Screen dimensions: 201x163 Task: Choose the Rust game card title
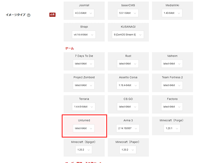pos(128,56)
